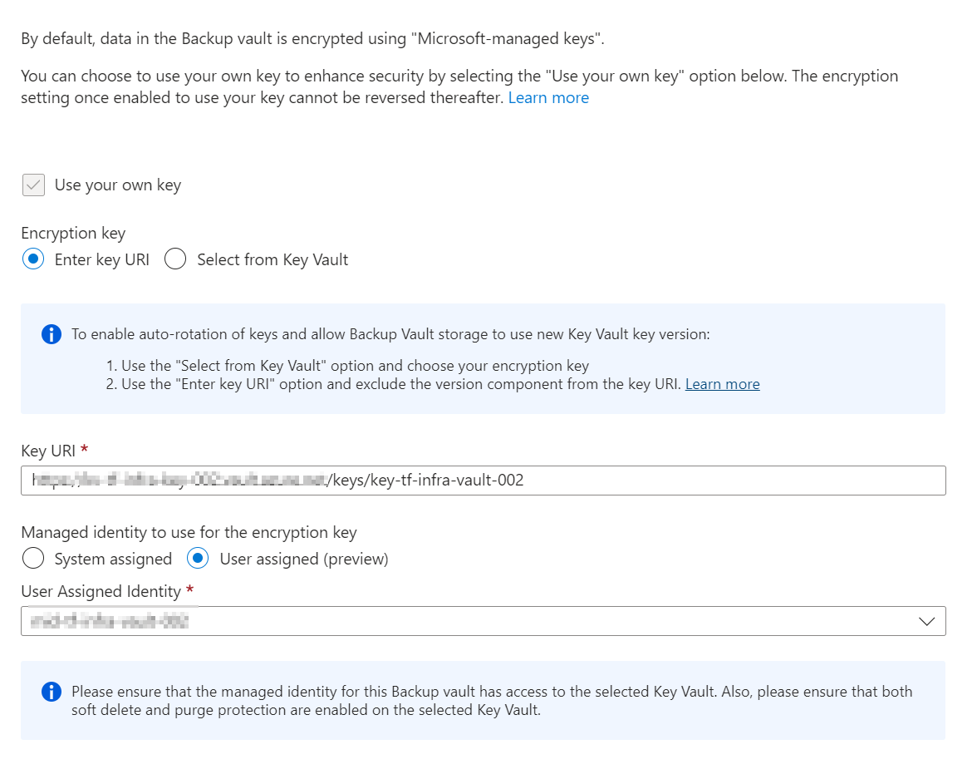Open 'Learn more' link after encryption setting text
The image size is (977, 769).
(x=548, y=97)
